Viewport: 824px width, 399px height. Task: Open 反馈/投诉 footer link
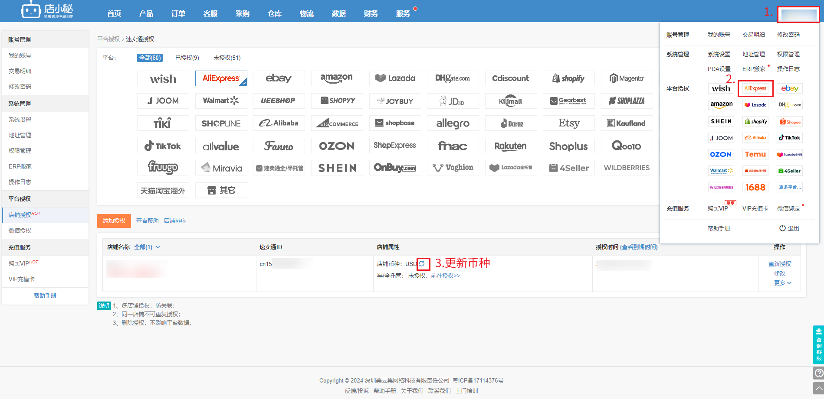click(357, 391)
